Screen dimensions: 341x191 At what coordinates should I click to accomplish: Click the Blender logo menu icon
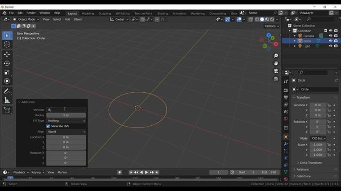[4, 13]
